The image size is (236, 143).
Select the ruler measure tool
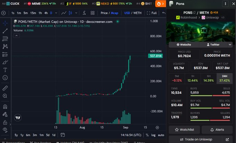point(5,88)
